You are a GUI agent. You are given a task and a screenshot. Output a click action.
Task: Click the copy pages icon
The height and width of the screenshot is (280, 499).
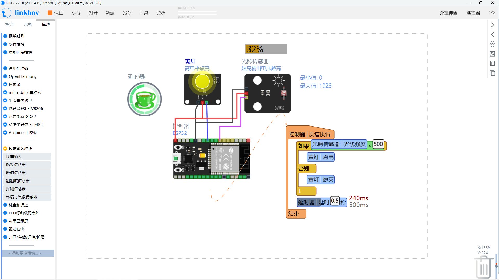pyautogui.click(x=492, y=73)
